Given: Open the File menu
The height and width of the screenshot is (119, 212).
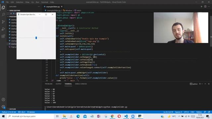Looking at the screenshot, I should pyautogui.click(x=7, y=2).
